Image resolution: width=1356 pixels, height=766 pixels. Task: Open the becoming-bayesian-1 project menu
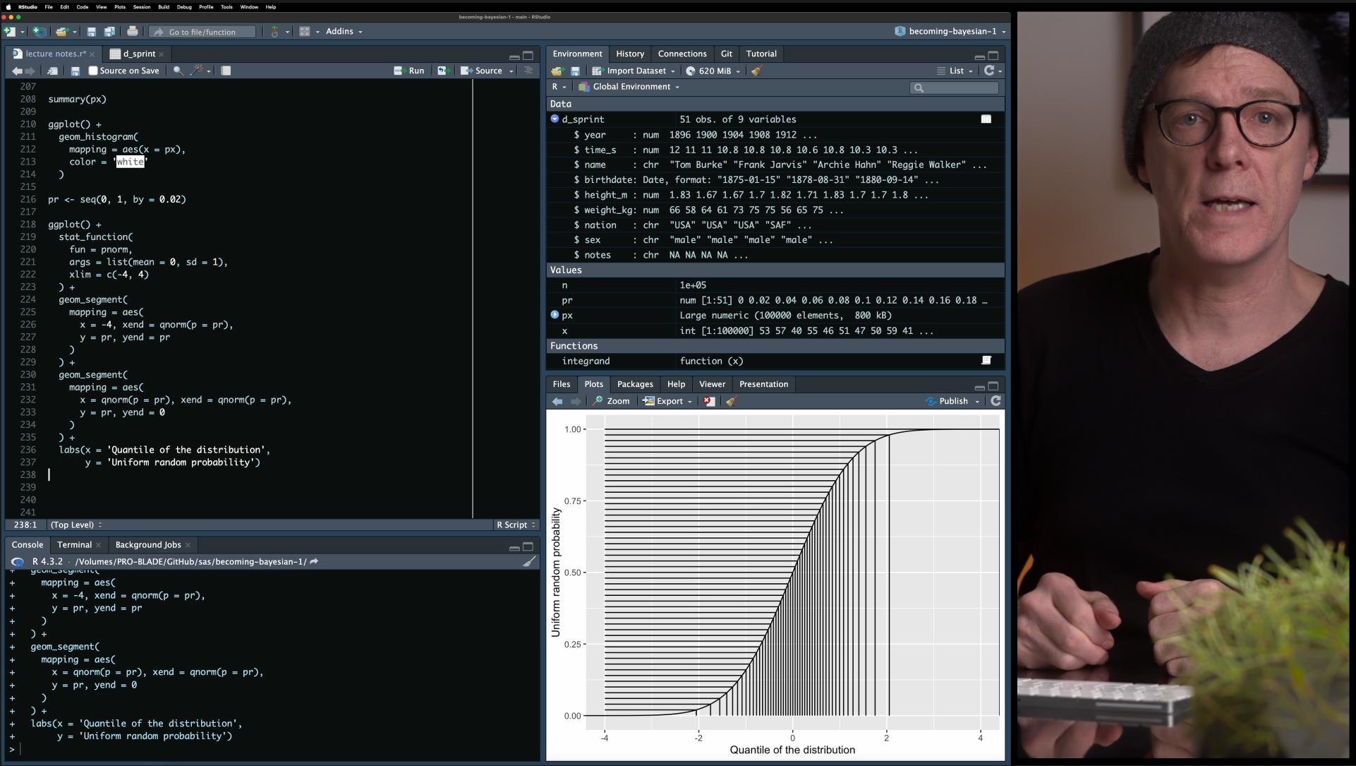pyautogui.click(x=950, y=31)
